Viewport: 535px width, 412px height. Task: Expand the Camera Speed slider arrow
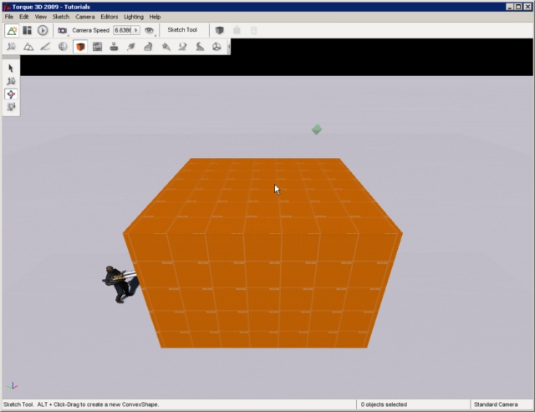[x=136, y=30]
